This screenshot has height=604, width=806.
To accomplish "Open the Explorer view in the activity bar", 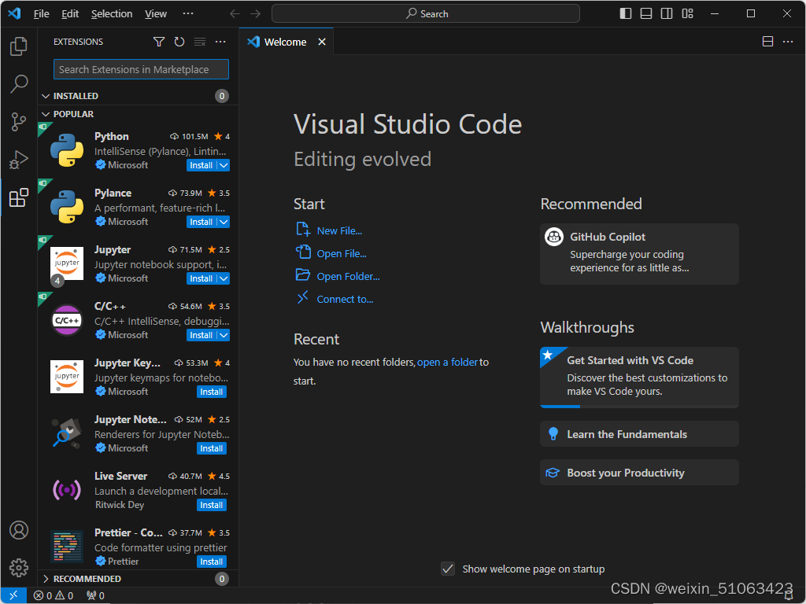I will click(18, 46).
